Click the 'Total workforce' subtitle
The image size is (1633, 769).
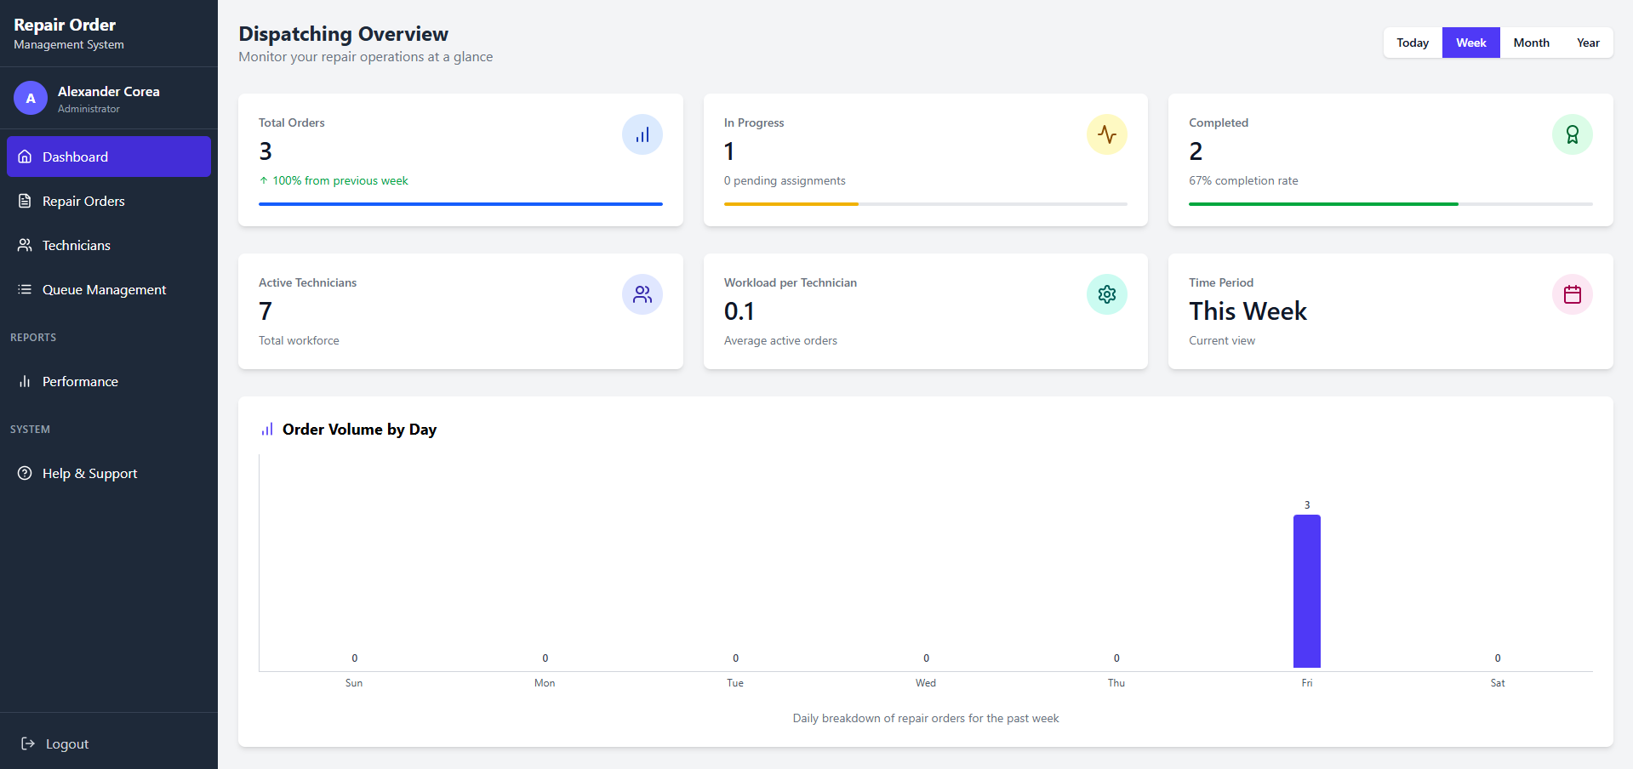(299, 340)
